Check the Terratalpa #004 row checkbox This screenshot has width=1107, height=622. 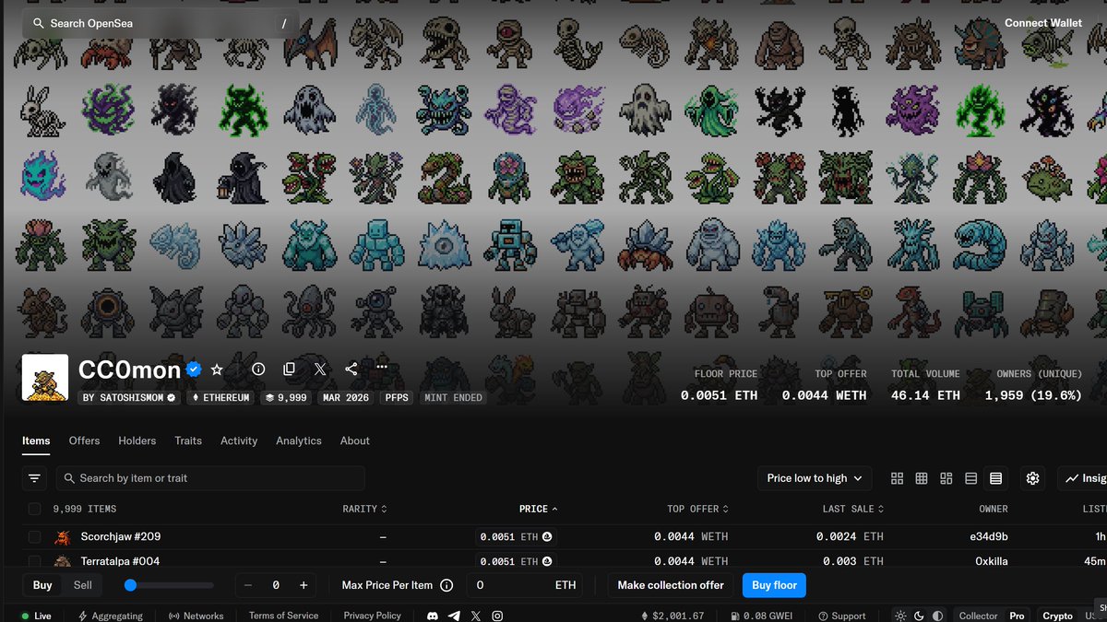34,561
